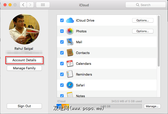168x114 pixels.
Task: Click the search magnifier icon
Action: click(x=138, y=5)
